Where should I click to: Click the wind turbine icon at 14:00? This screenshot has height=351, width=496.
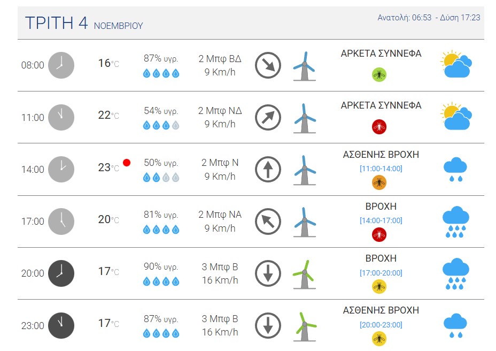[x=305, y=170]
